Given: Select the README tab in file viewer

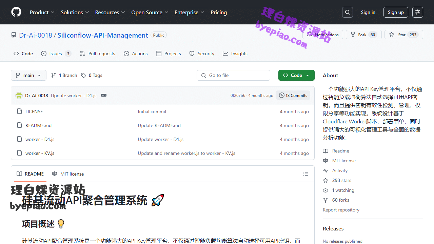Looking at the screenshot, I should [30, 174].
